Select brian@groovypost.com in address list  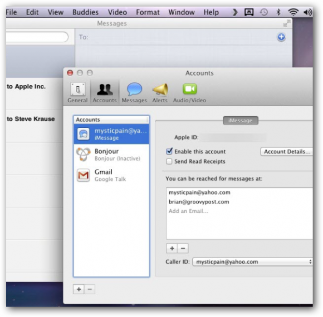pos(199,202)
